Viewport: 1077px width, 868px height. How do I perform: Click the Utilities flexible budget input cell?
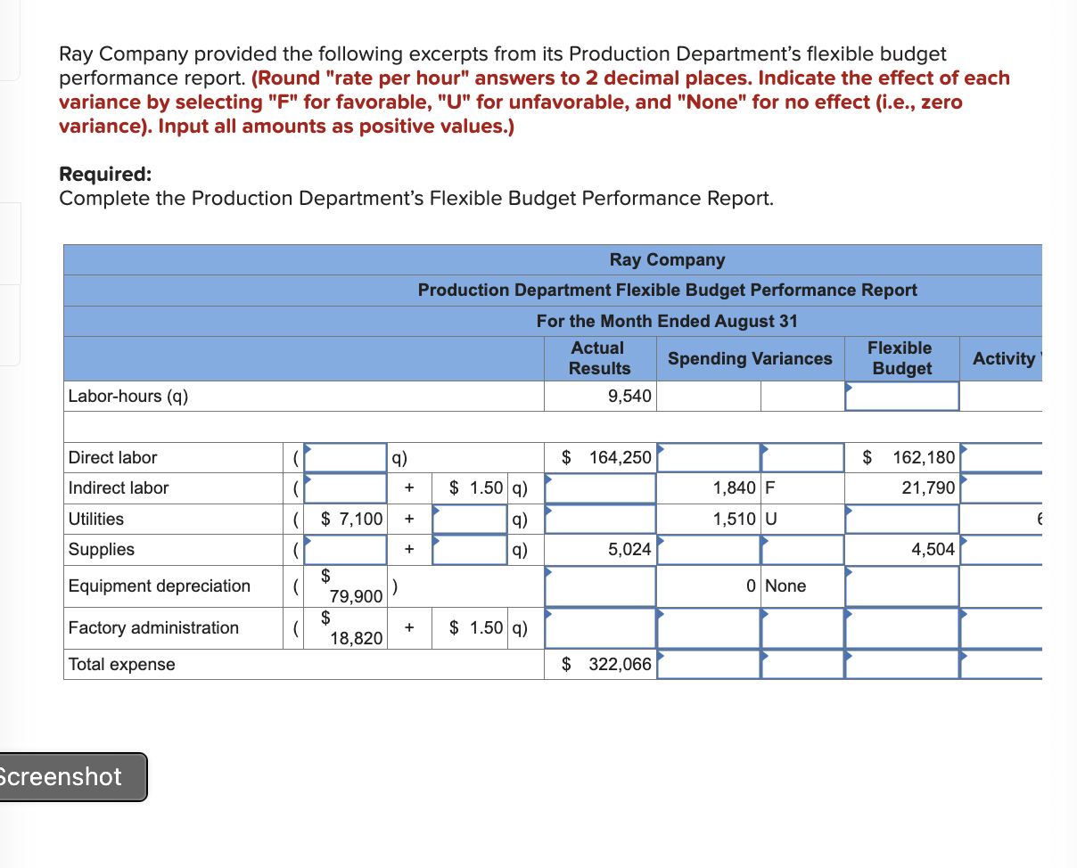pyautogui.click(x=900, y=519)
